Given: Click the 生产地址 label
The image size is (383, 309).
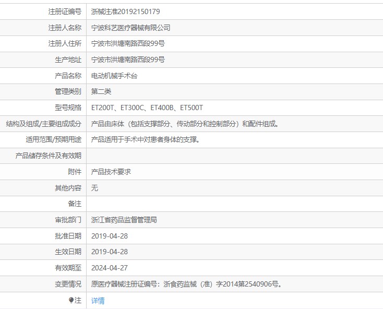Looking at the screenshot, I should (x=68, y=60).
